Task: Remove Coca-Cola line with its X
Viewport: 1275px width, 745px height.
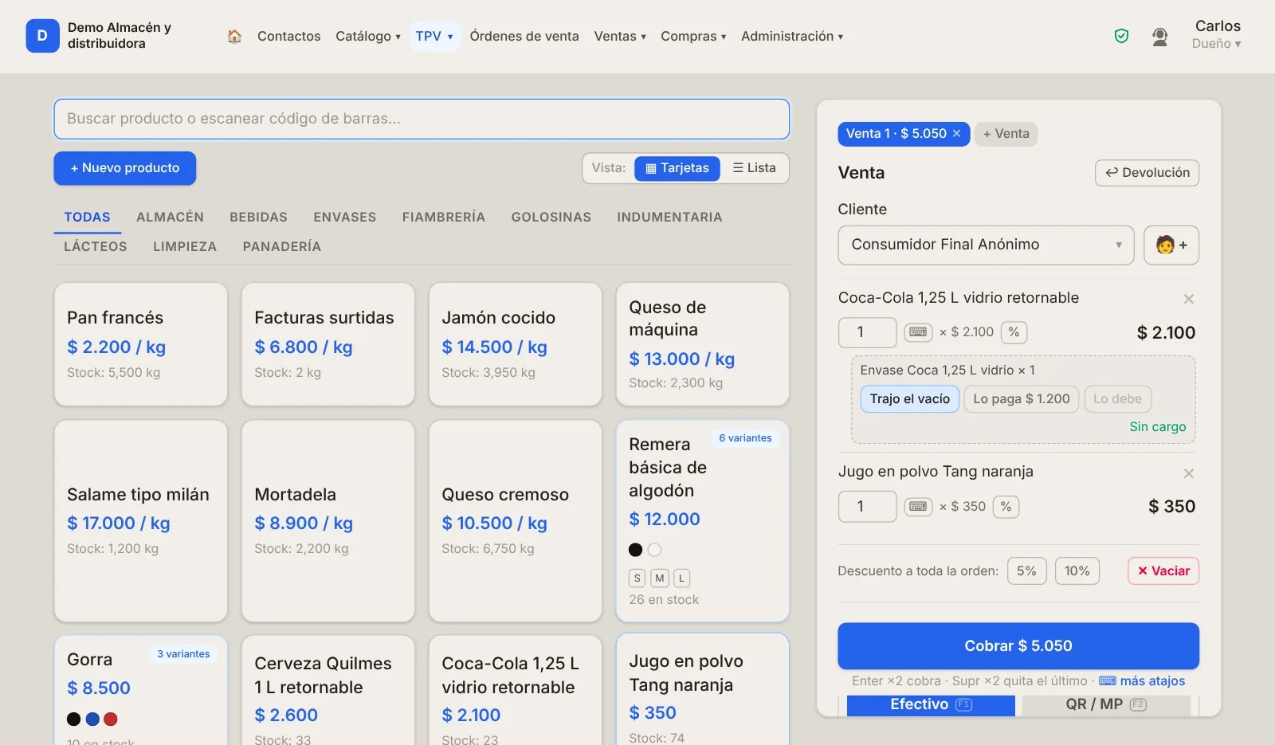Action: (1188, 299)
